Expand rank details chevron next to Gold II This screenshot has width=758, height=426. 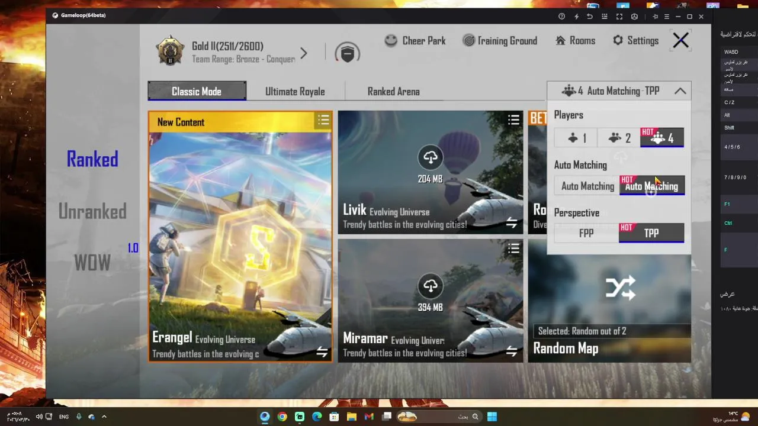coord(304,53)
